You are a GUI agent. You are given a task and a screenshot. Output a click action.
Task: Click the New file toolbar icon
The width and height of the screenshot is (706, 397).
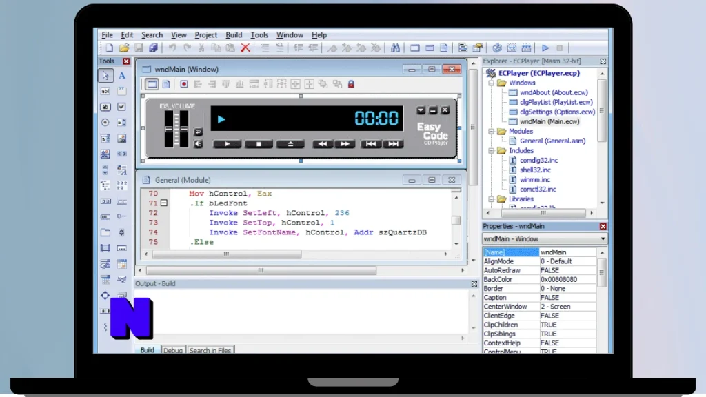point(110,48)
